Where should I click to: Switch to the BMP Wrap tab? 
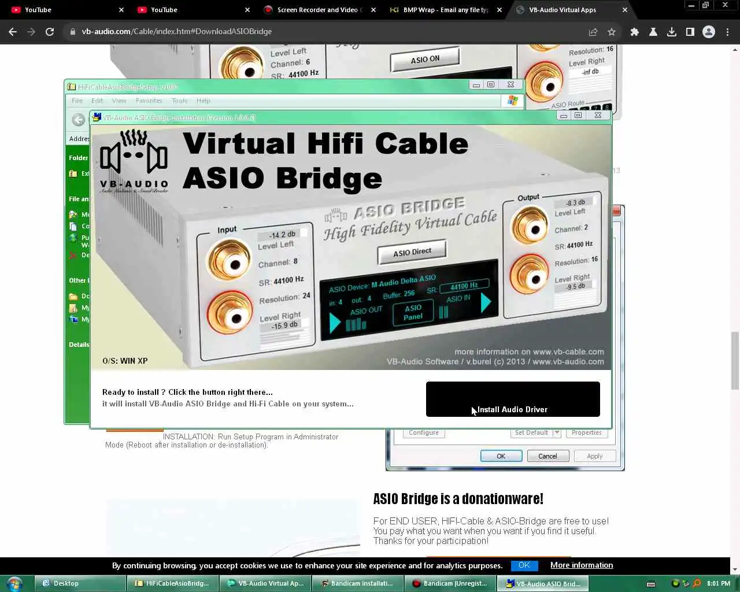445,10
